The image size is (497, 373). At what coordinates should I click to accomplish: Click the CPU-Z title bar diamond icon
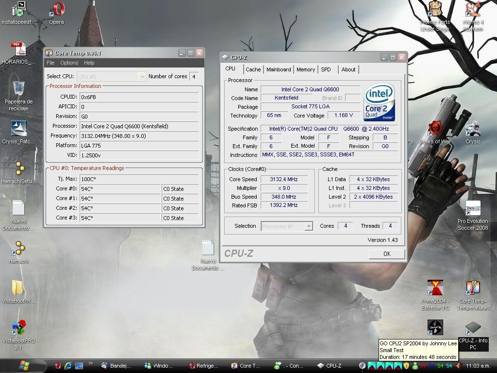click(225, 57)
